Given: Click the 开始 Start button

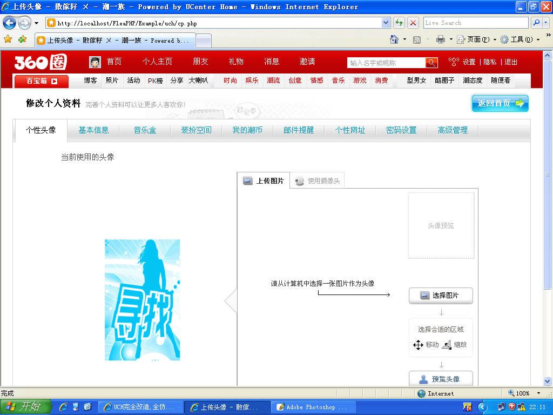Looking at the screenshot, I should [x=26, y=407].
